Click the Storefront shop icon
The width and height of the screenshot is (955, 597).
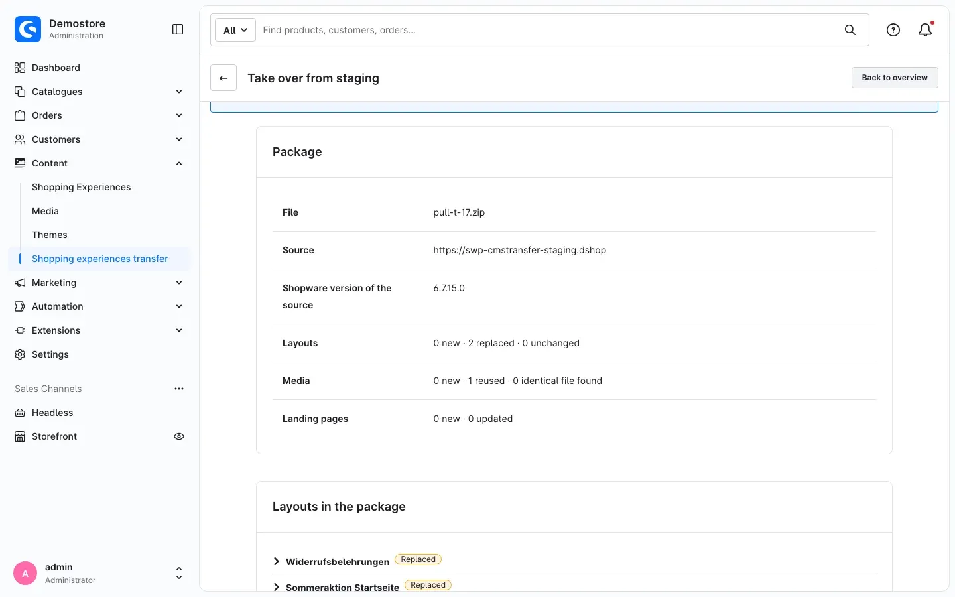tap(20, 436)
